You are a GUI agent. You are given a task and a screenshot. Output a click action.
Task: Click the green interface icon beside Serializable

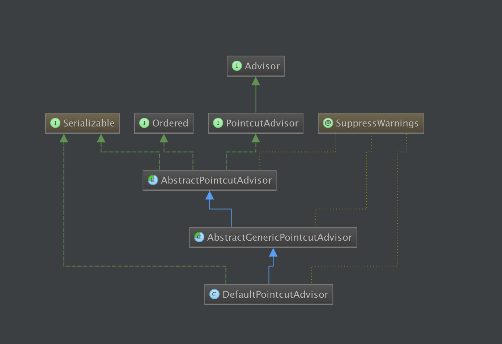[55, 123]
